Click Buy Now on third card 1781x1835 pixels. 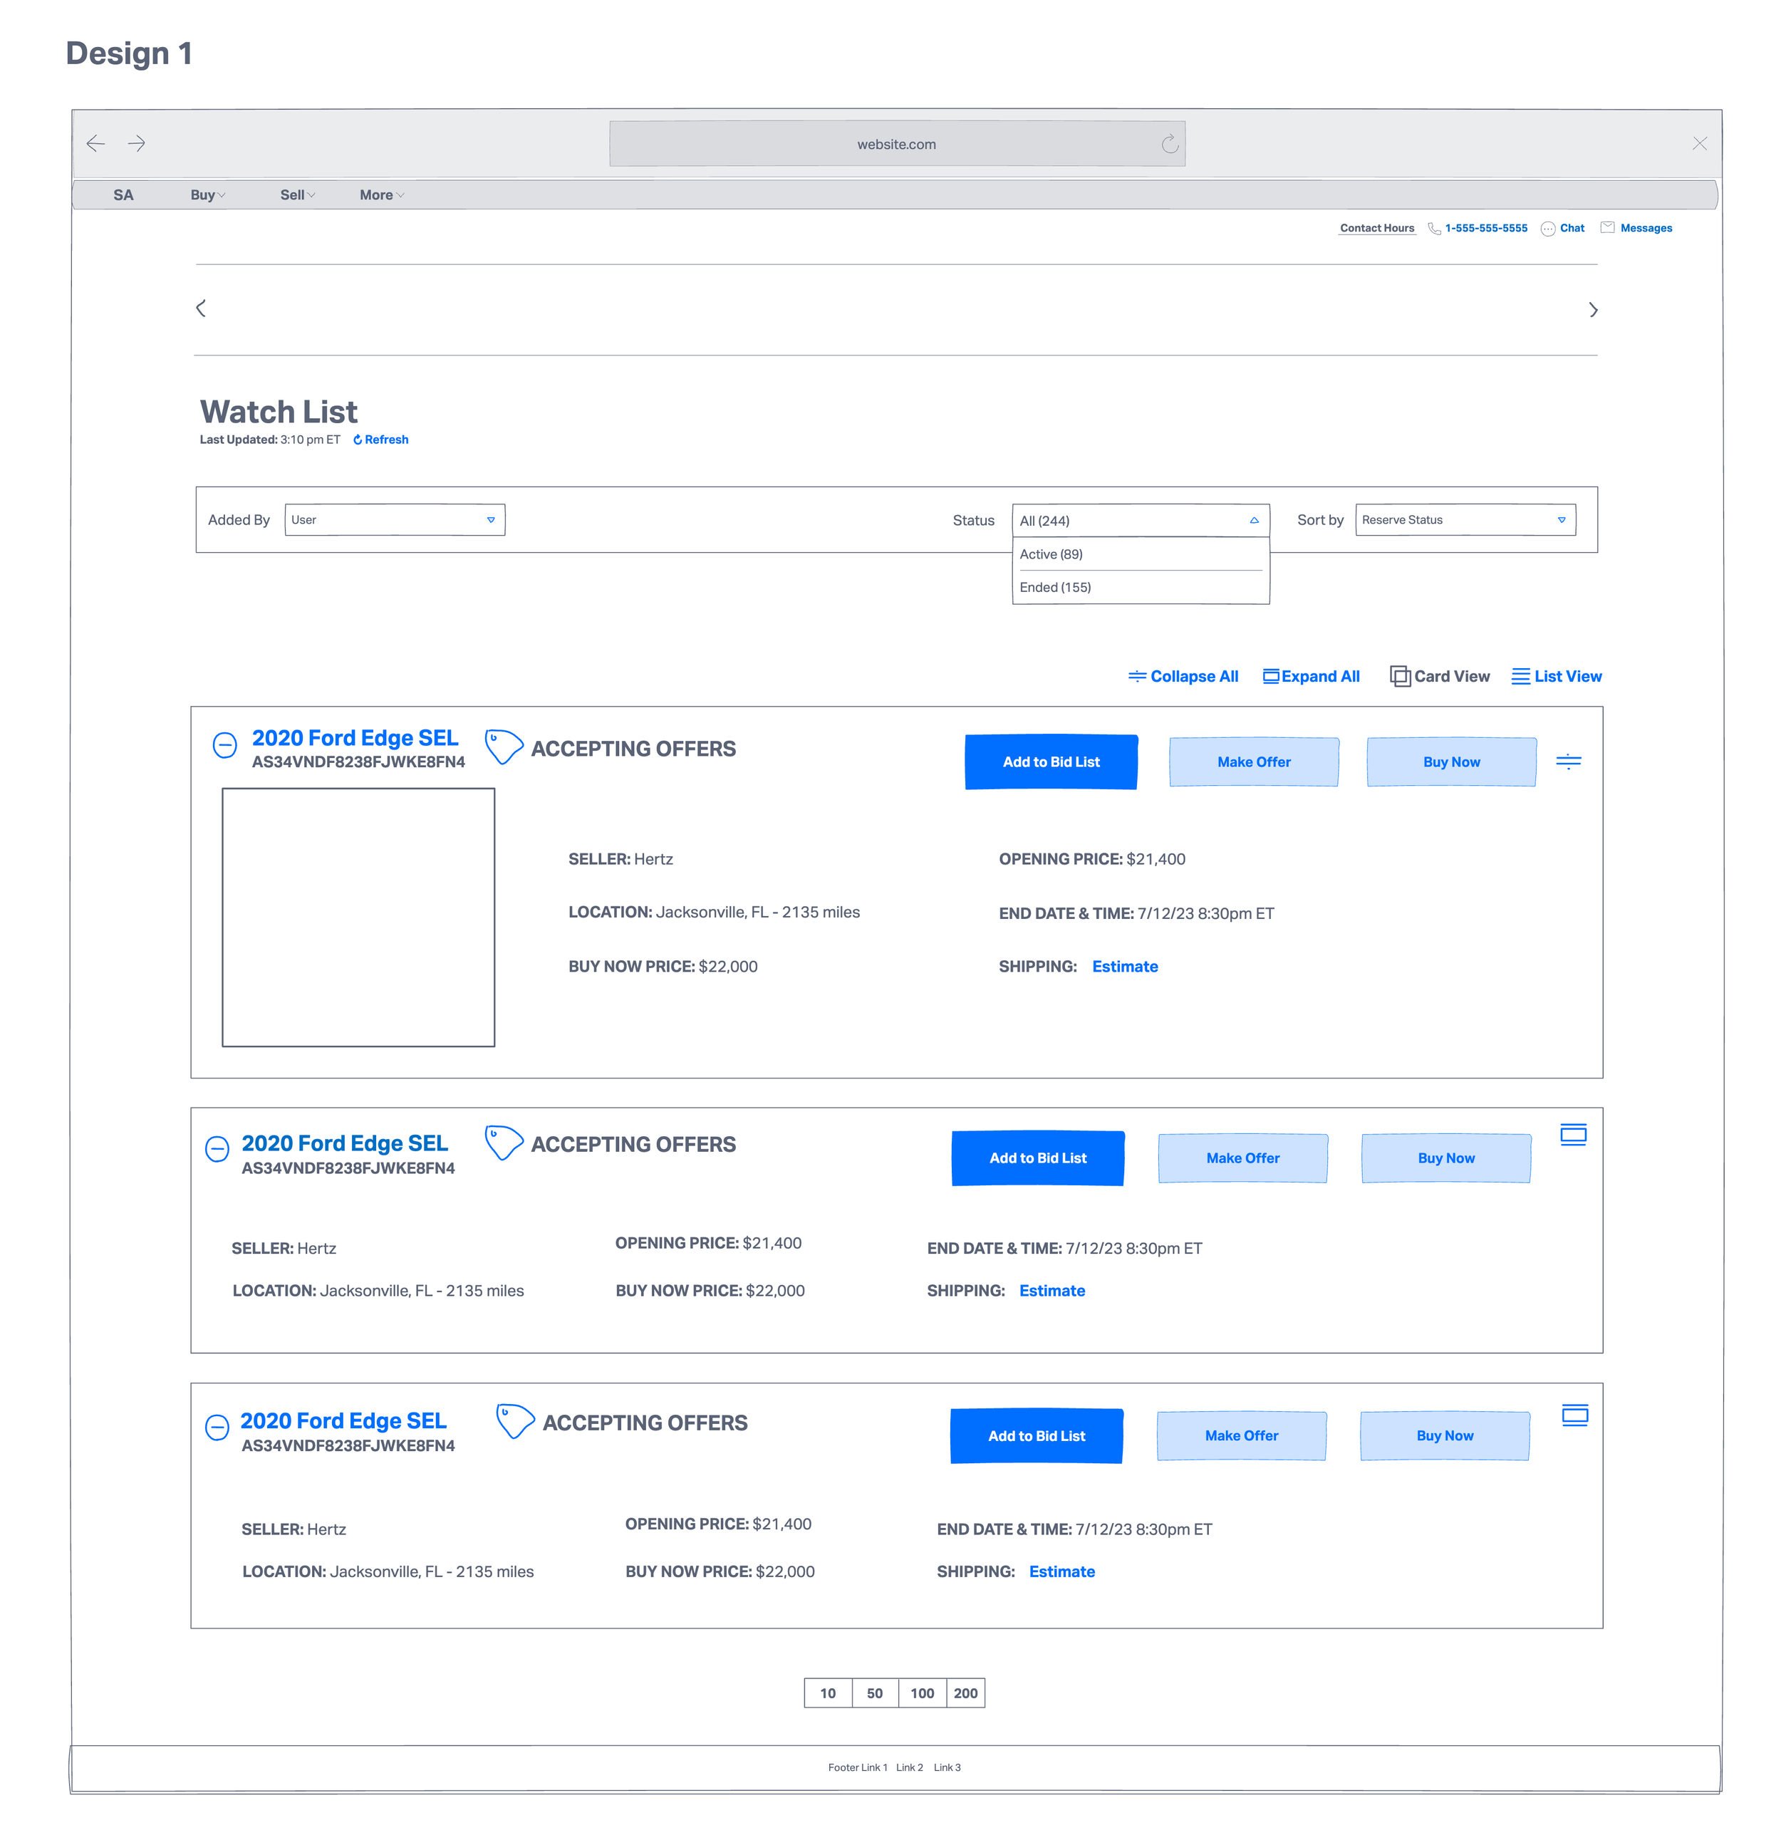coord(1445,1435)
